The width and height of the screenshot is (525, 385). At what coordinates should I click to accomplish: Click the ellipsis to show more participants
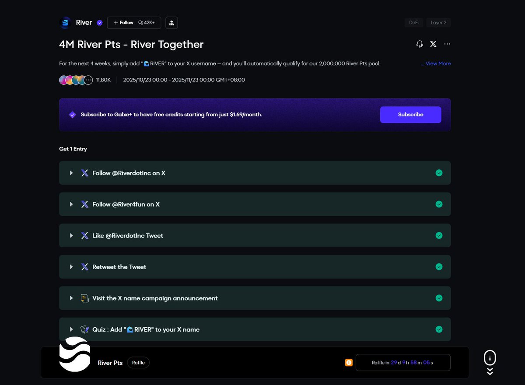click(88, 80)
